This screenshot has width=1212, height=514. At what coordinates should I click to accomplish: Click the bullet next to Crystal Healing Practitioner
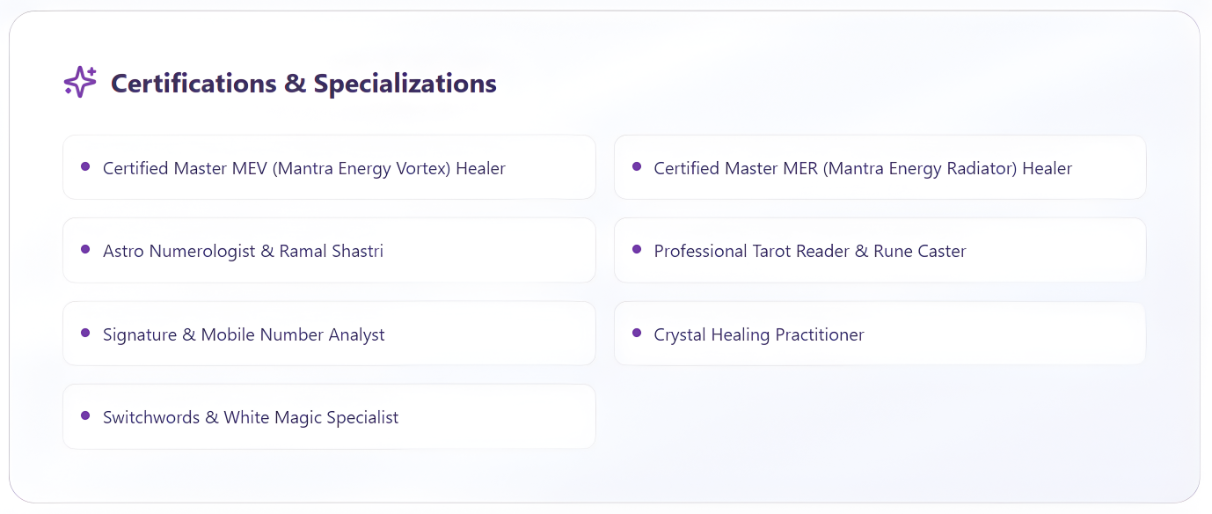[x=637, y=333]
